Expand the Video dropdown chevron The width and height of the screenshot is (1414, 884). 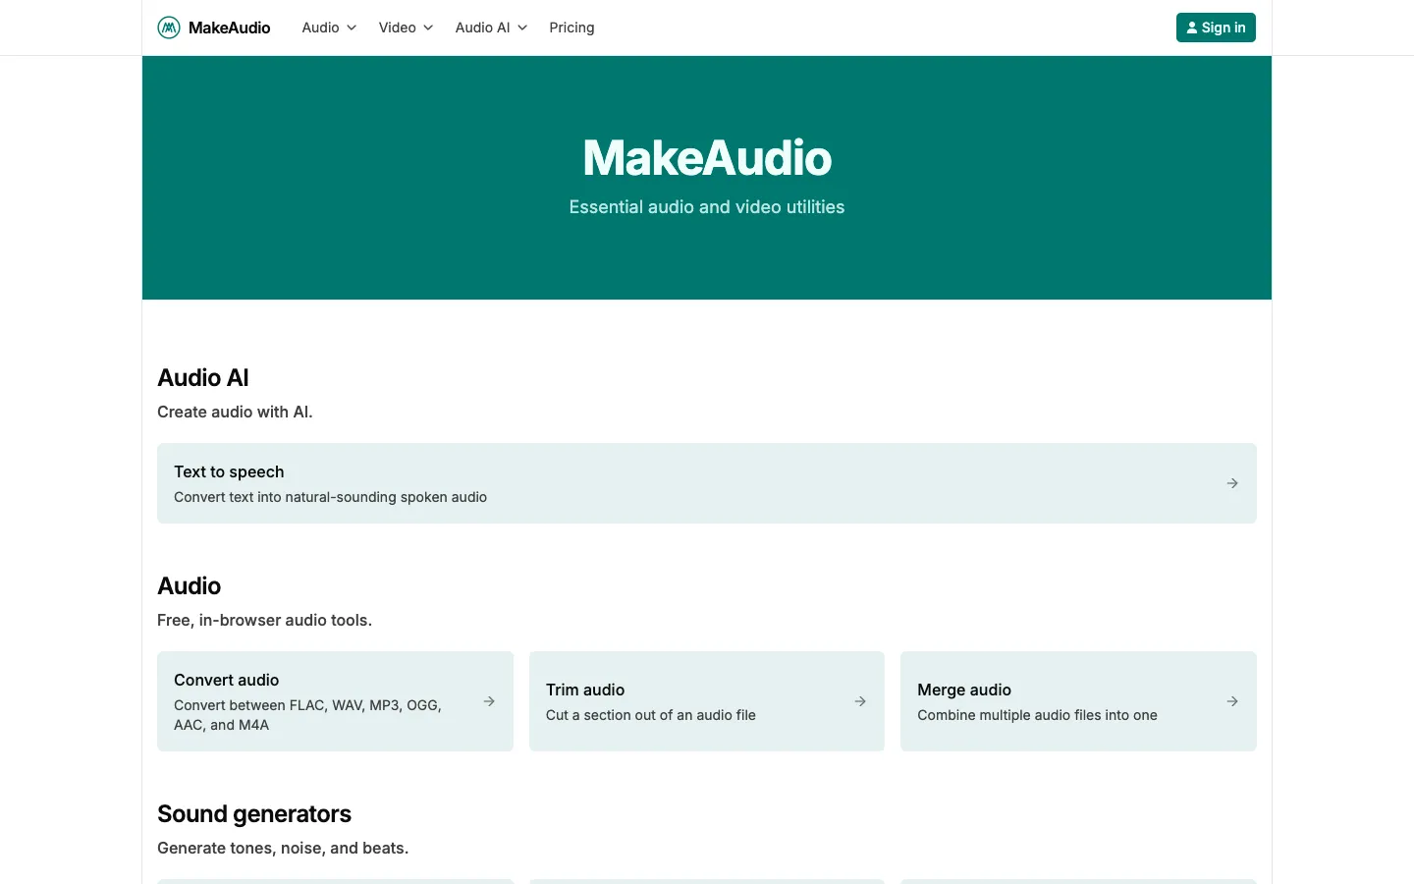(428, 28)
